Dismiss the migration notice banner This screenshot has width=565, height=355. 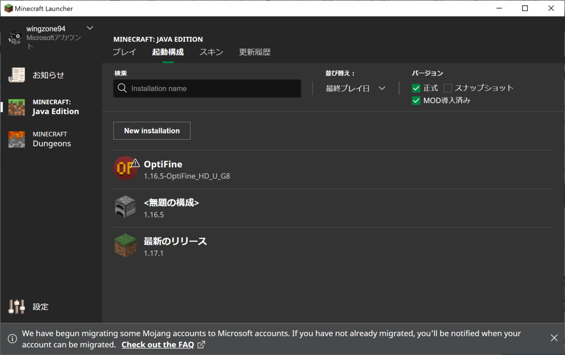[554, 338]
